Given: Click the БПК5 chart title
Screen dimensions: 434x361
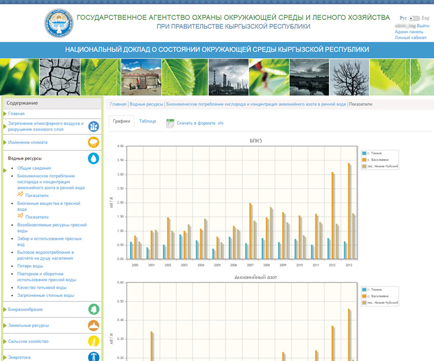Looking at the screenshot, I should (256, 141).
